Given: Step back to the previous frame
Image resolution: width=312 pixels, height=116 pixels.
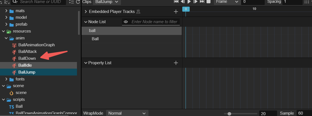Looking at the screenshot, I should 183,2.
